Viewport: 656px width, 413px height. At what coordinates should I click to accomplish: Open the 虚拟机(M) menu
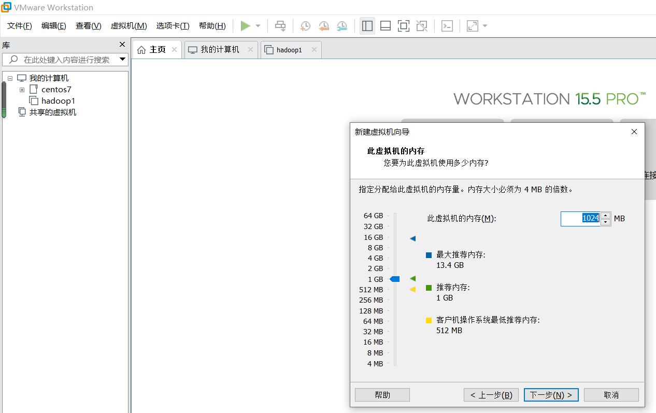[x=129, y=26]
